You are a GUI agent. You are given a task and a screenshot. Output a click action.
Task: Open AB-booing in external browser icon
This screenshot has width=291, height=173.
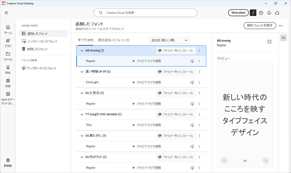pos(269,42)
